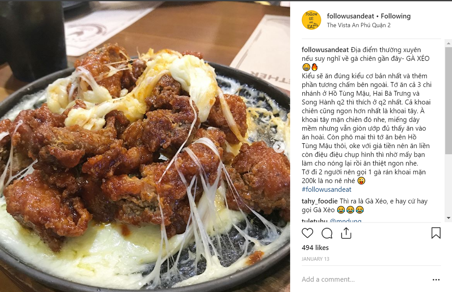Open the #followusandeat hashtag
452x292 pixels.
click(x=326, y=189)
